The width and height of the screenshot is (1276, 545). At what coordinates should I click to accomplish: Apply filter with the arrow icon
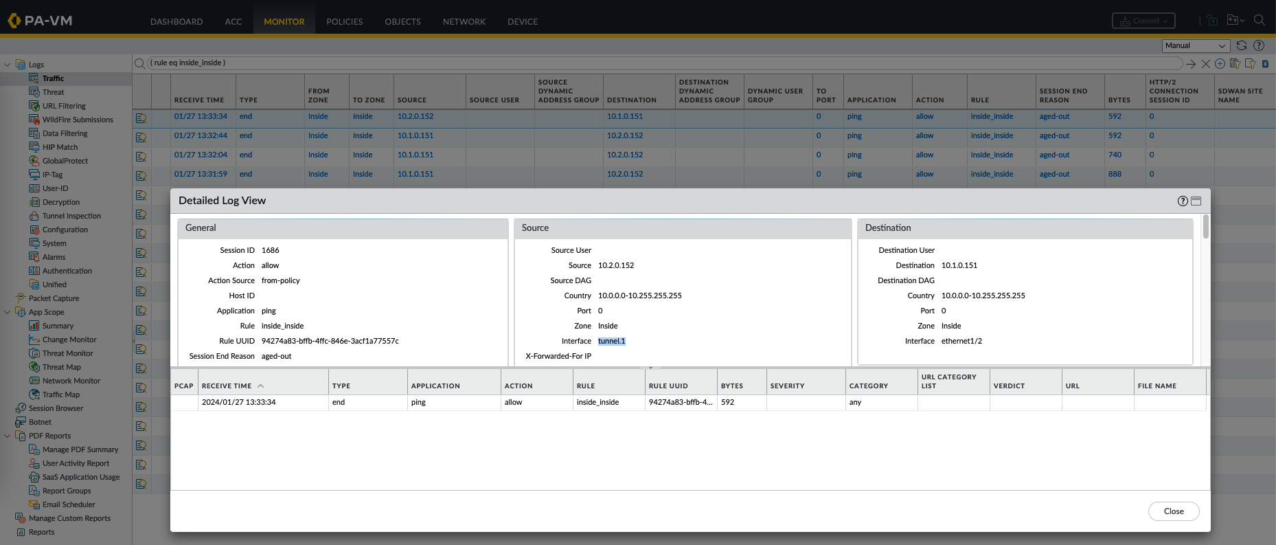(x=1191, y=64)
